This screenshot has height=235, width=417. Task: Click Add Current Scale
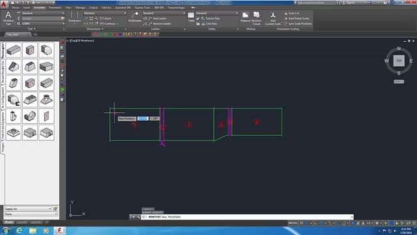(273, 18)
